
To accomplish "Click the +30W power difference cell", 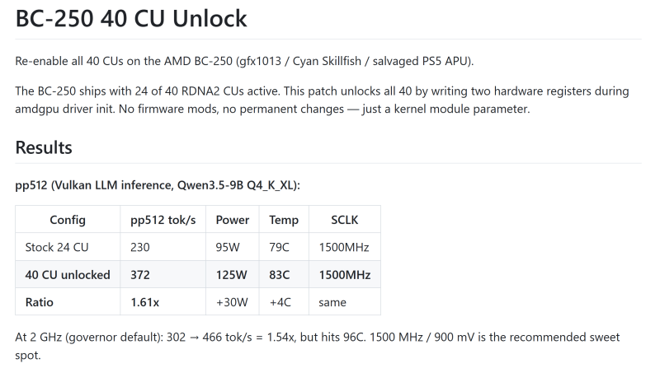I will (233, 302).
